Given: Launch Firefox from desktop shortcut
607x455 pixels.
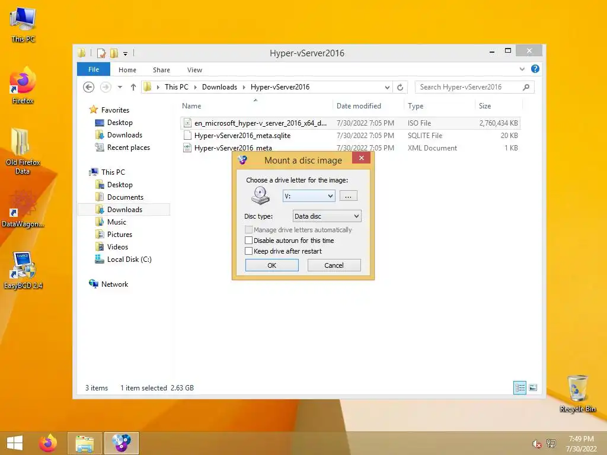Looking at the screenshot, I should pyautogui.click(x=23, y=85).
